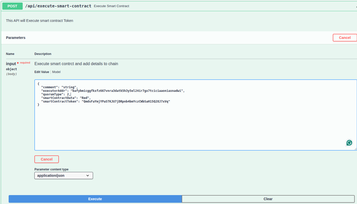Click the smartContractToken value line
Image resolution: width=357 pixels, height=204 pixels.
[105, 101]
